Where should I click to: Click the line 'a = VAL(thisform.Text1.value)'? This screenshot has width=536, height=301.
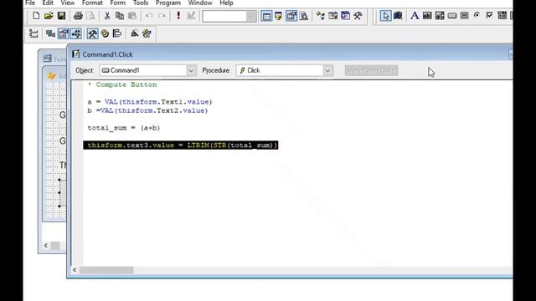(x=150, y=102)
